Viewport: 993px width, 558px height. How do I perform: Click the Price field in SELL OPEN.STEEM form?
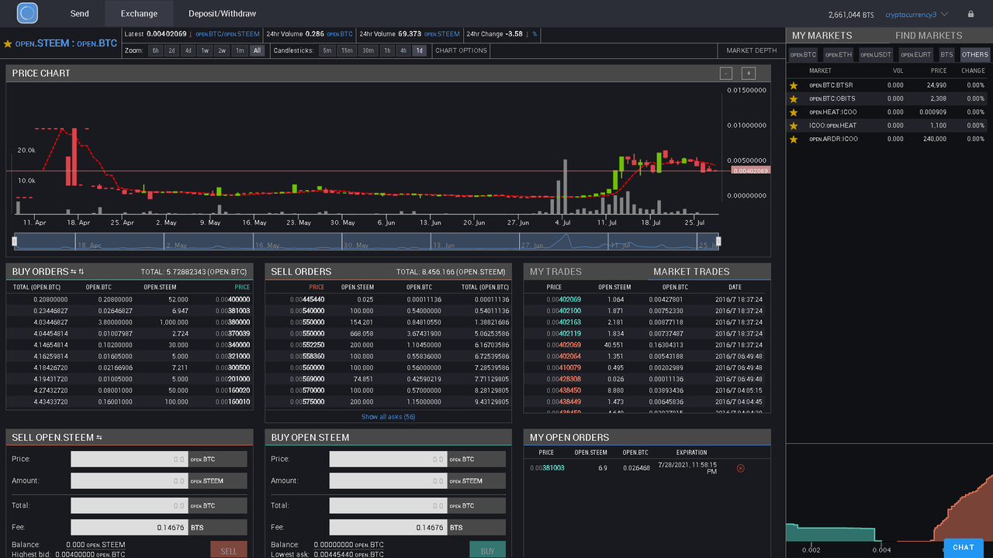[x=130, y=460]
